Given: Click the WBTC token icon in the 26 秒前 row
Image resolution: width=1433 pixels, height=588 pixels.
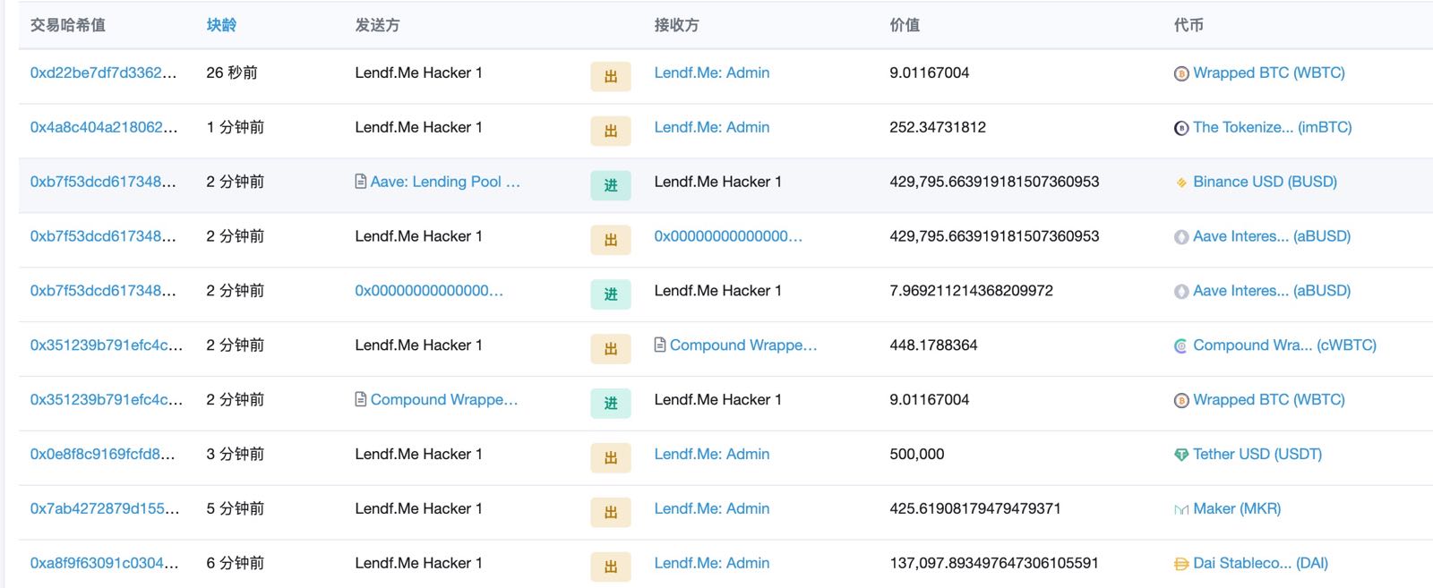Looking at the screenshot, I should pyautogui.click(x=1181, y=73).
